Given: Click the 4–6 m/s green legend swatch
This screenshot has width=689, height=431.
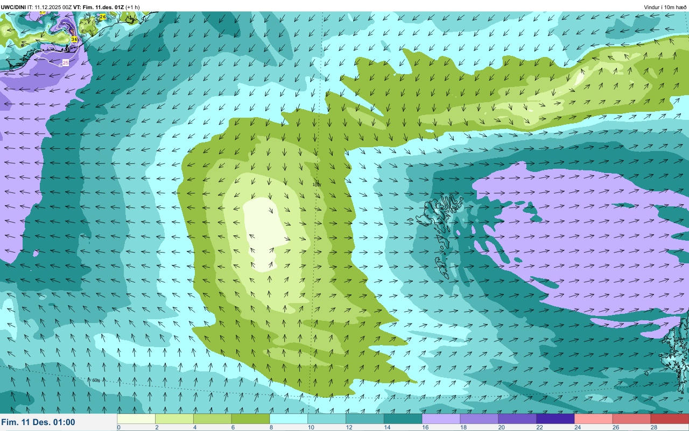Looking at the screenshot, I should pyautogui.click(x=213, y=419).
